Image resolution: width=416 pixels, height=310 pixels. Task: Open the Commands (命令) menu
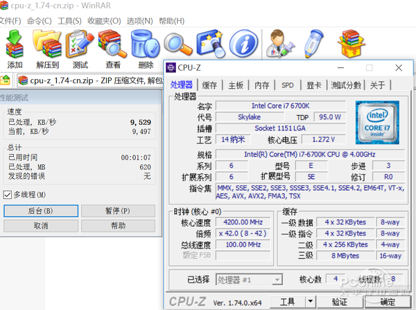[x=40, y=21]
